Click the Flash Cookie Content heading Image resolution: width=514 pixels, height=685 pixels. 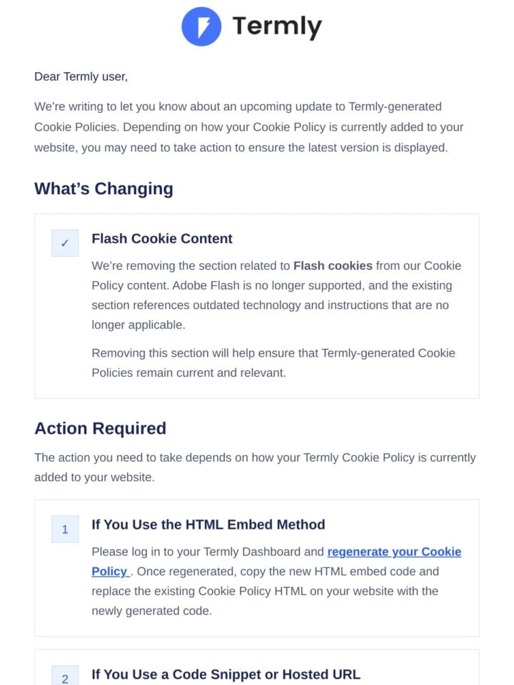point(162,238)
